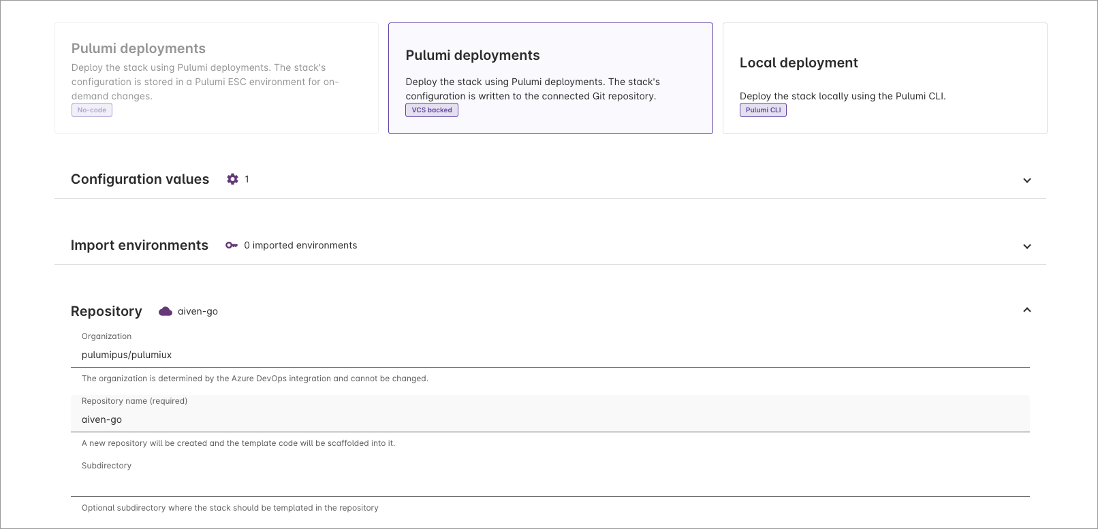Select the No-code Pulumi deployments card
The width and height of the screenshot is (1098, 529).
click(217, 78)
